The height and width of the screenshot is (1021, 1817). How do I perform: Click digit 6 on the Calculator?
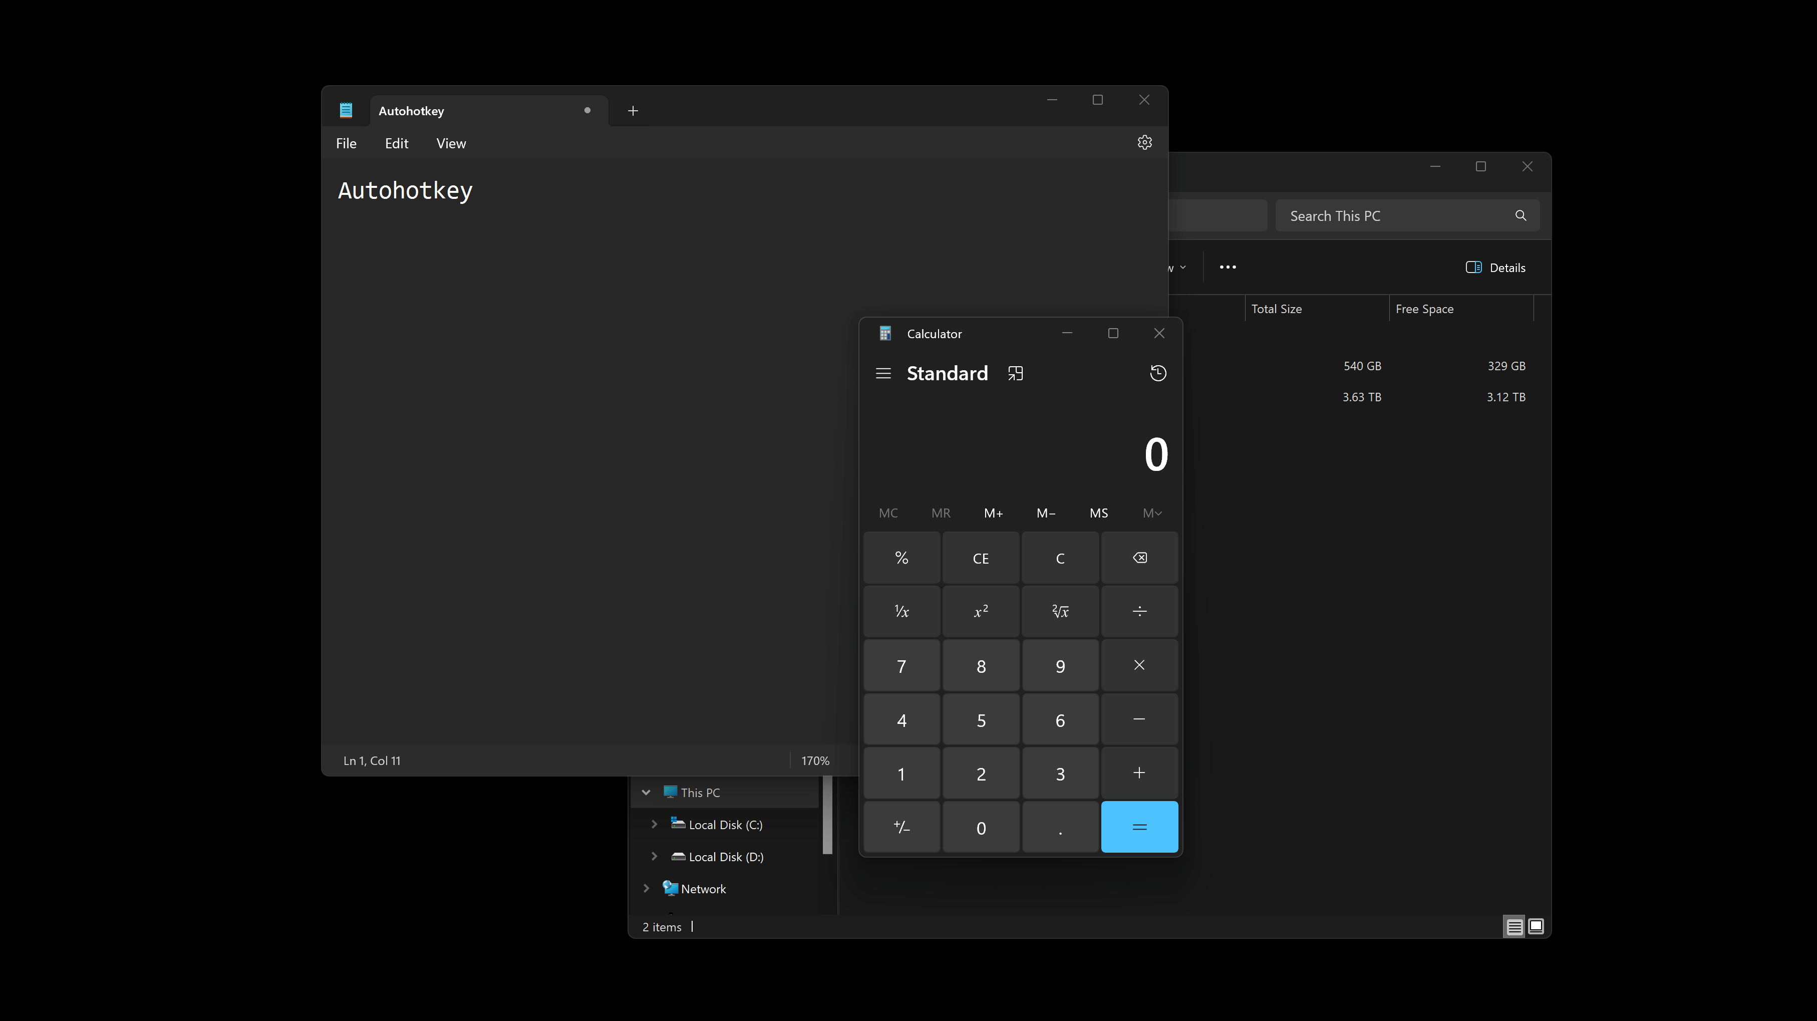point(1060,720)
